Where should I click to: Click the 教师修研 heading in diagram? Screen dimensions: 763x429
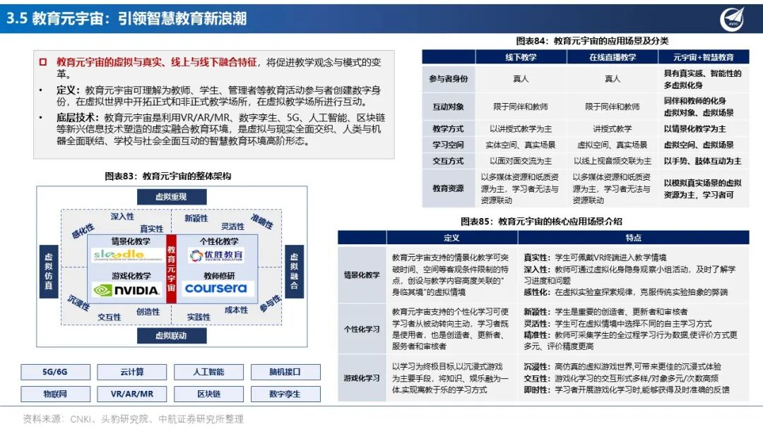tap(219, 275)
